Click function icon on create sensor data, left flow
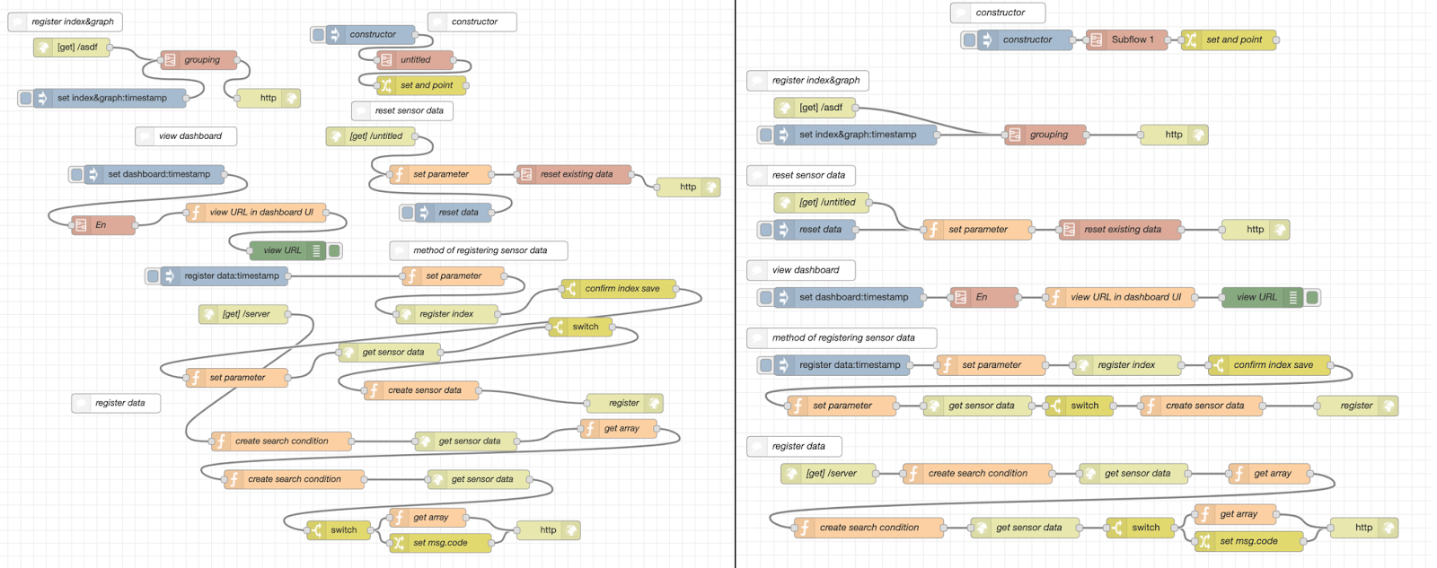Screen dimensions: 1437x568 (374, 390)
